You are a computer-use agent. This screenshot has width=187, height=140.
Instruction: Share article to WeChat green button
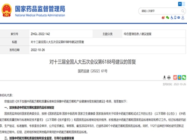184,77
